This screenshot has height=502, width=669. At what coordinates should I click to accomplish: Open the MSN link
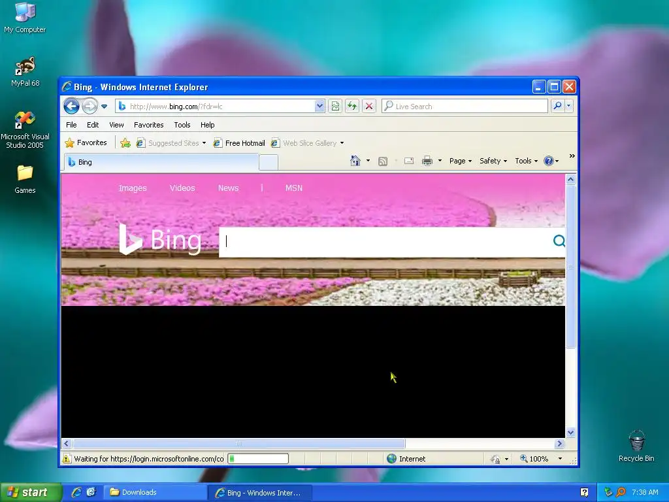tap(294, 188)
